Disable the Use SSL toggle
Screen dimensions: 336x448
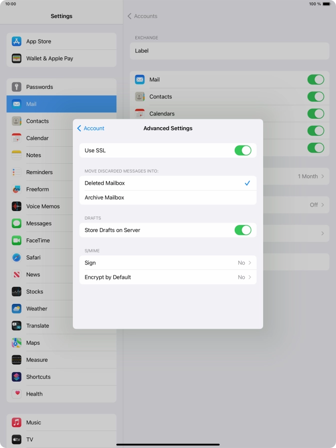pos(243,151)
